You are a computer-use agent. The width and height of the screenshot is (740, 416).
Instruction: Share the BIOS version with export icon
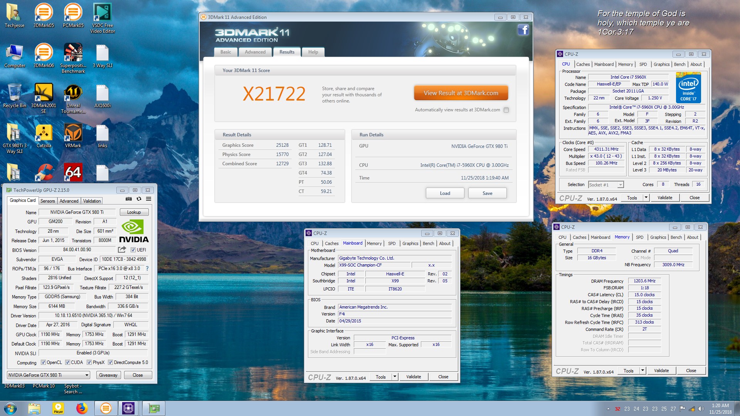click(x=122, y=250)
